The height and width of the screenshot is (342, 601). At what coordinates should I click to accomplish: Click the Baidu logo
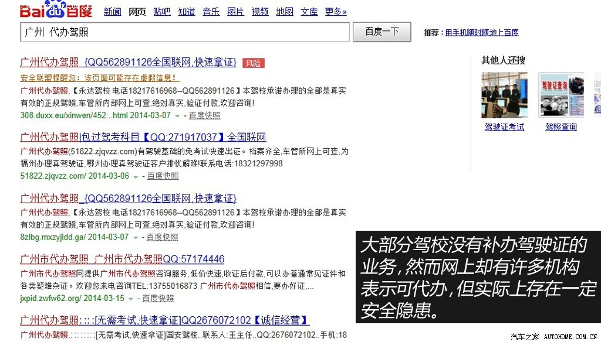(x=56, y=9)
